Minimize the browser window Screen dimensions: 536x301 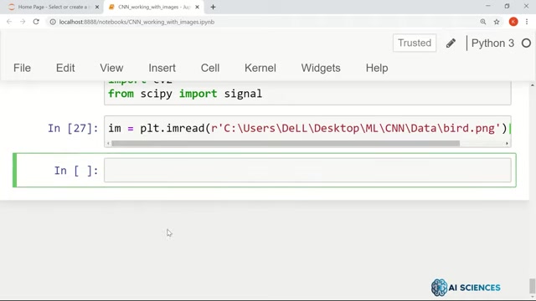(x=487, y=6)
